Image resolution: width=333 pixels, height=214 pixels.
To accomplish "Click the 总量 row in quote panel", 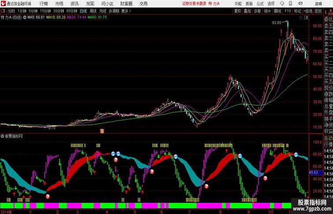I will [x=328, y=106].
